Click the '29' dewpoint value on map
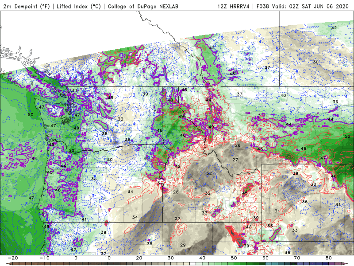This screenshot has width=354, height=266. pos(183,245)
